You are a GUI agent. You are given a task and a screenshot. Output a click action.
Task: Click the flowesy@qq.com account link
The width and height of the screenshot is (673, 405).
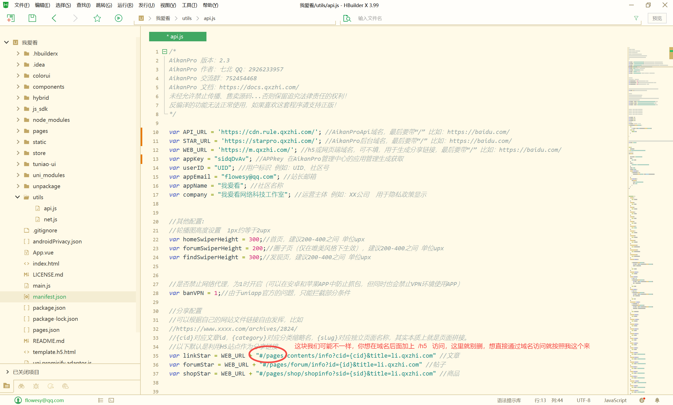pos(44,400)
